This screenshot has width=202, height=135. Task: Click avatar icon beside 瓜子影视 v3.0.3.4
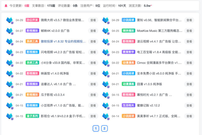click(10, 95)
